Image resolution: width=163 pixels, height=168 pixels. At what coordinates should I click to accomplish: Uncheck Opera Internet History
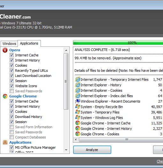(12, 60)
